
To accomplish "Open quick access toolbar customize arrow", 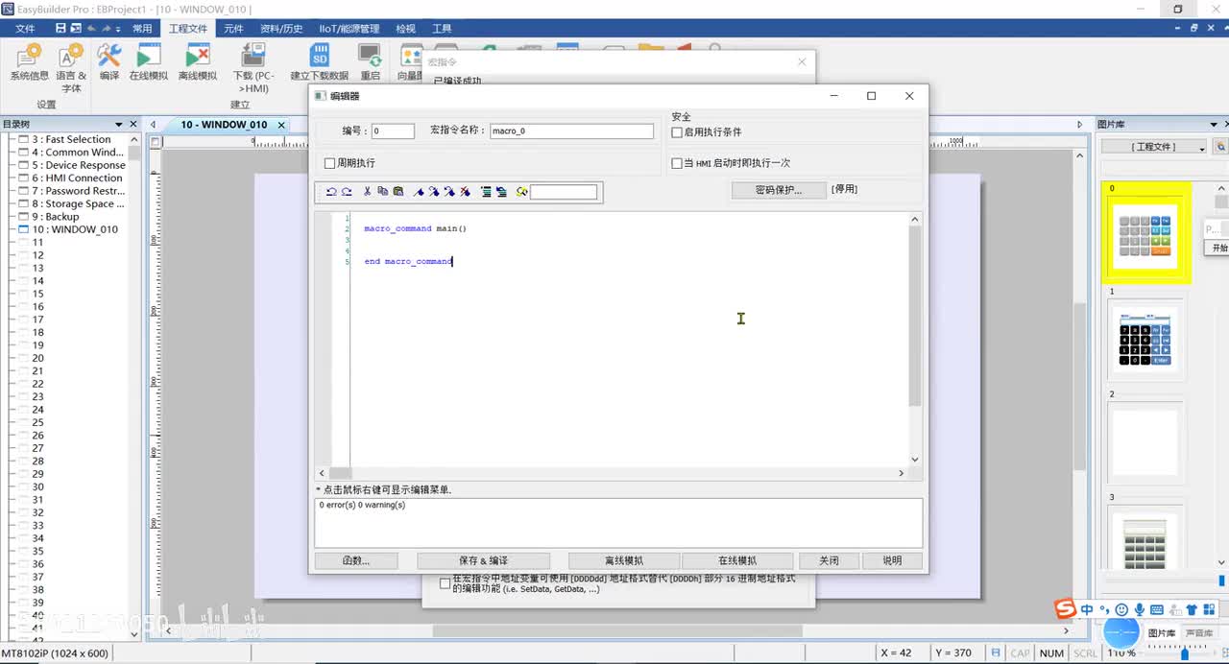I will click(x=120, y=29).
